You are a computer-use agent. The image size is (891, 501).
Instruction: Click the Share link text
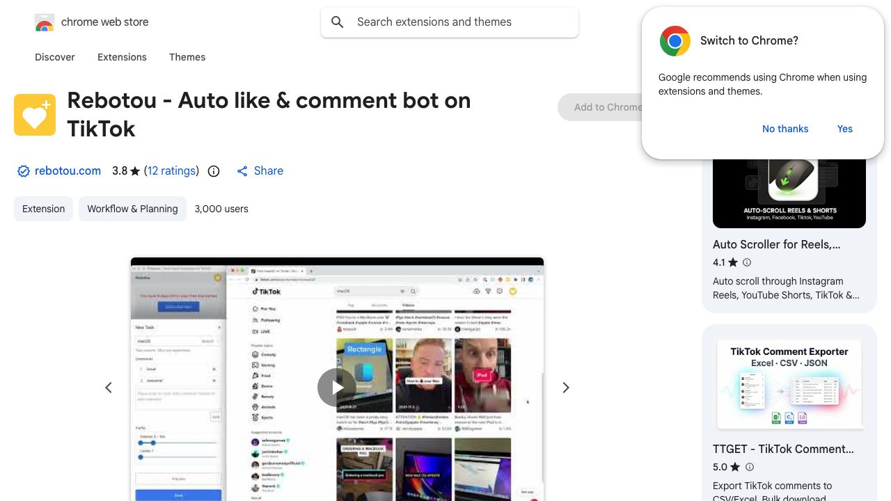(x=269, y=171)
